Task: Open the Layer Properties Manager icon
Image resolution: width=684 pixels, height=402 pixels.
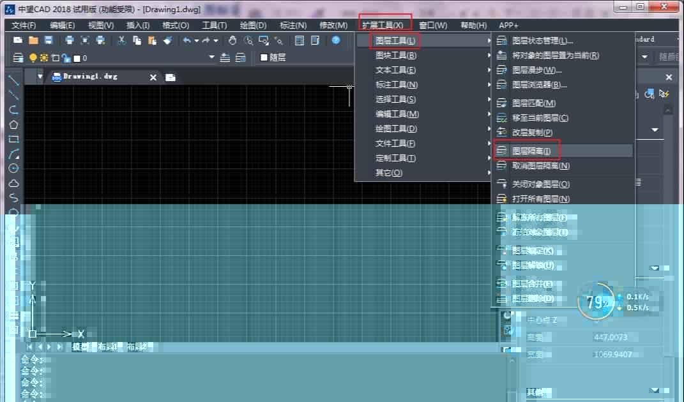Action: 18,57
